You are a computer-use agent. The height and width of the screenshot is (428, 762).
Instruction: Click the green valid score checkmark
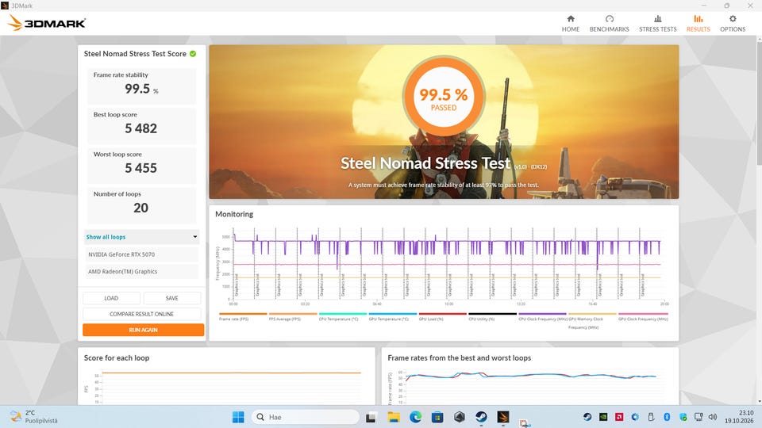pyautogui.click(x=193, y=54)
